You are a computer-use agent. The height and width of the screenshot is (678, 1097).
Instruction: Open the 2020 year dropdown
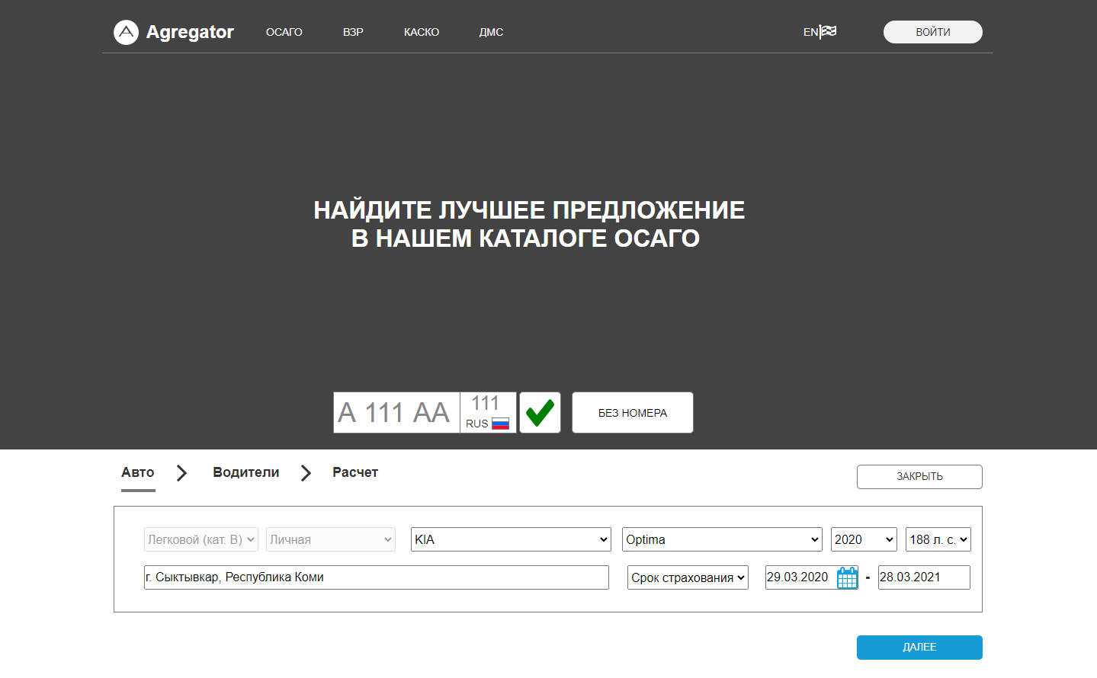(863, 539)
